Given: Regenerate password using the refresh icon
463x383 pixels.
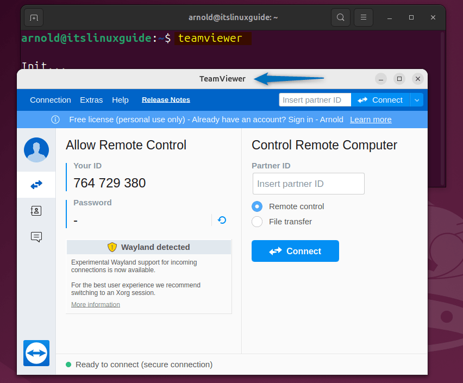Looking at the screenshot, I should tap(222, 220).
